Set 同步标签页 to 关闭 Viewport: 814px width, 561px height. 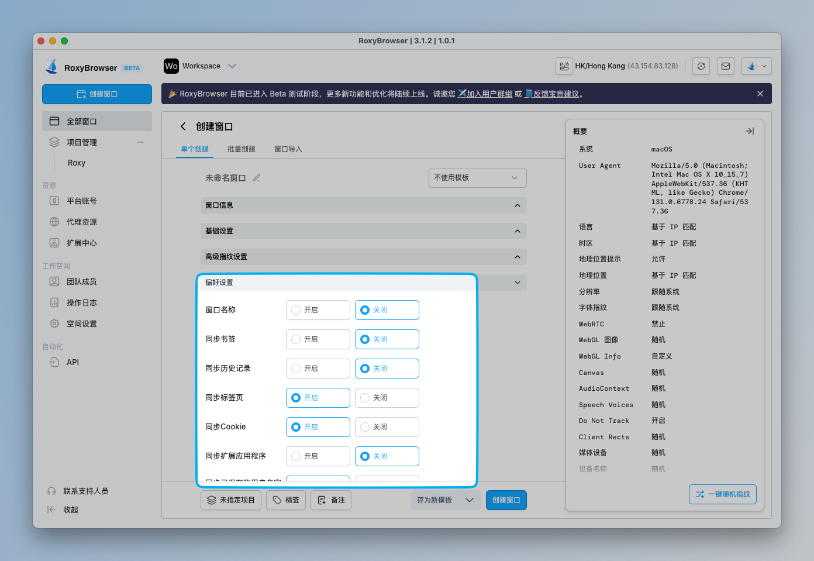[x=387, y=398]
